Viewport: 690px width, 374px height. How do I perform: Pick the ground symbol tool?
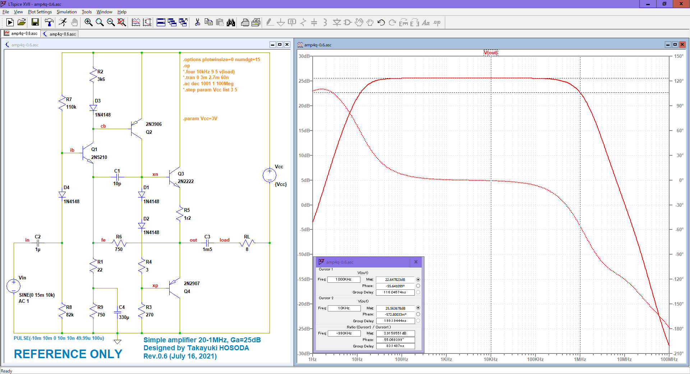pyautogui.click(x=281, y=22)
